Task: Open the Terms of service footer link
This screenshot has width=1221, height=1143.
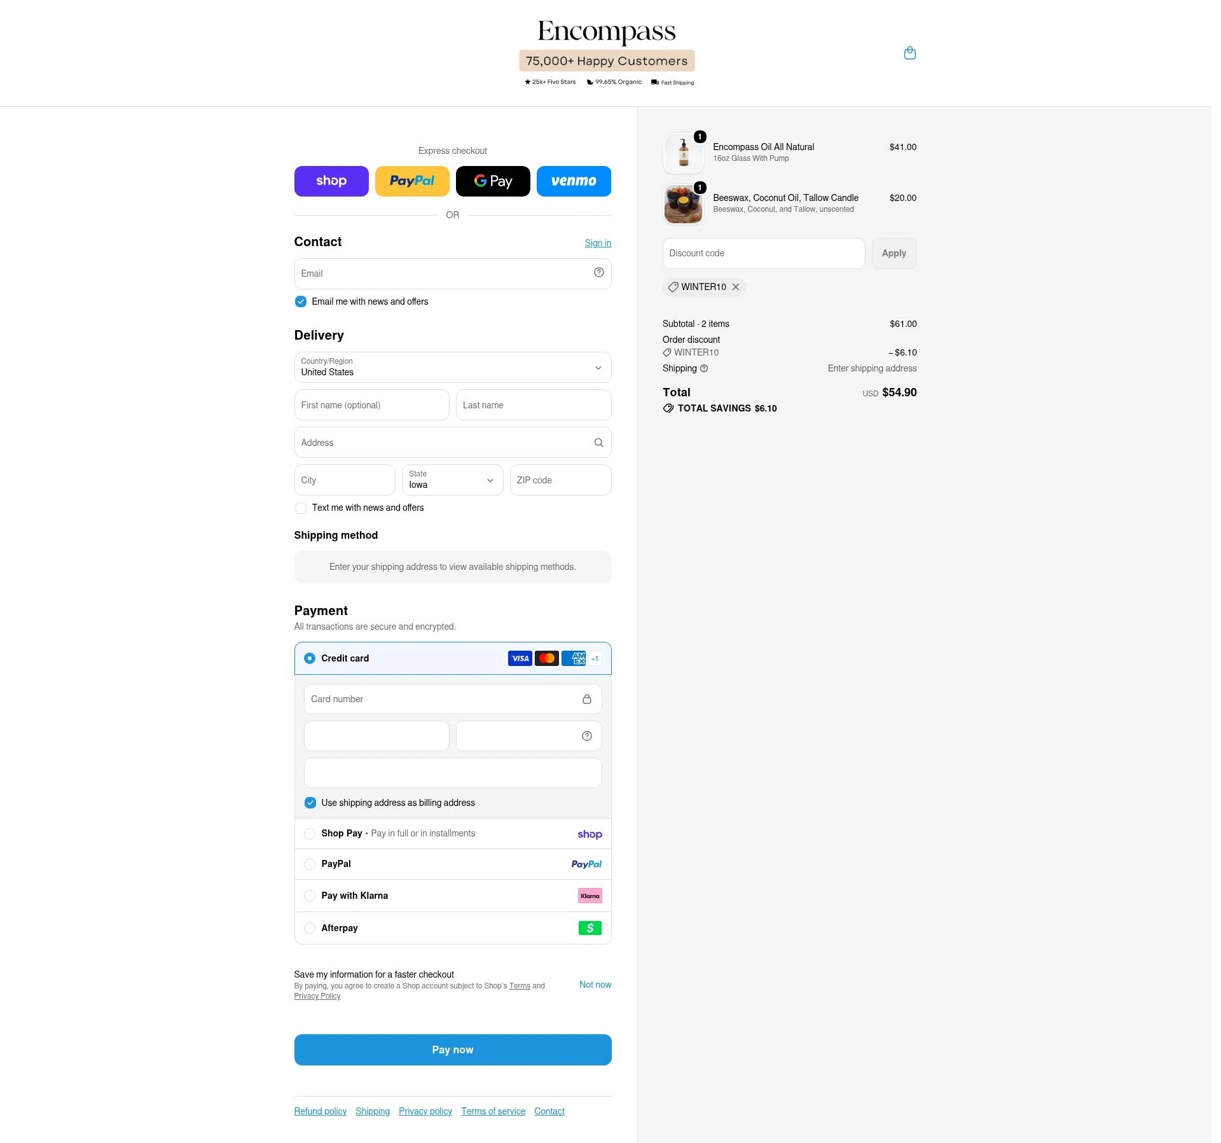Action: (x=493, y=1111)
